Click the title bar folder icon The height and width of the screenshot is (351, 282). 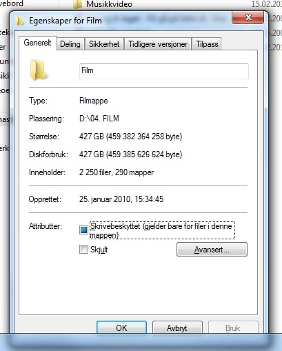(19, 21)
